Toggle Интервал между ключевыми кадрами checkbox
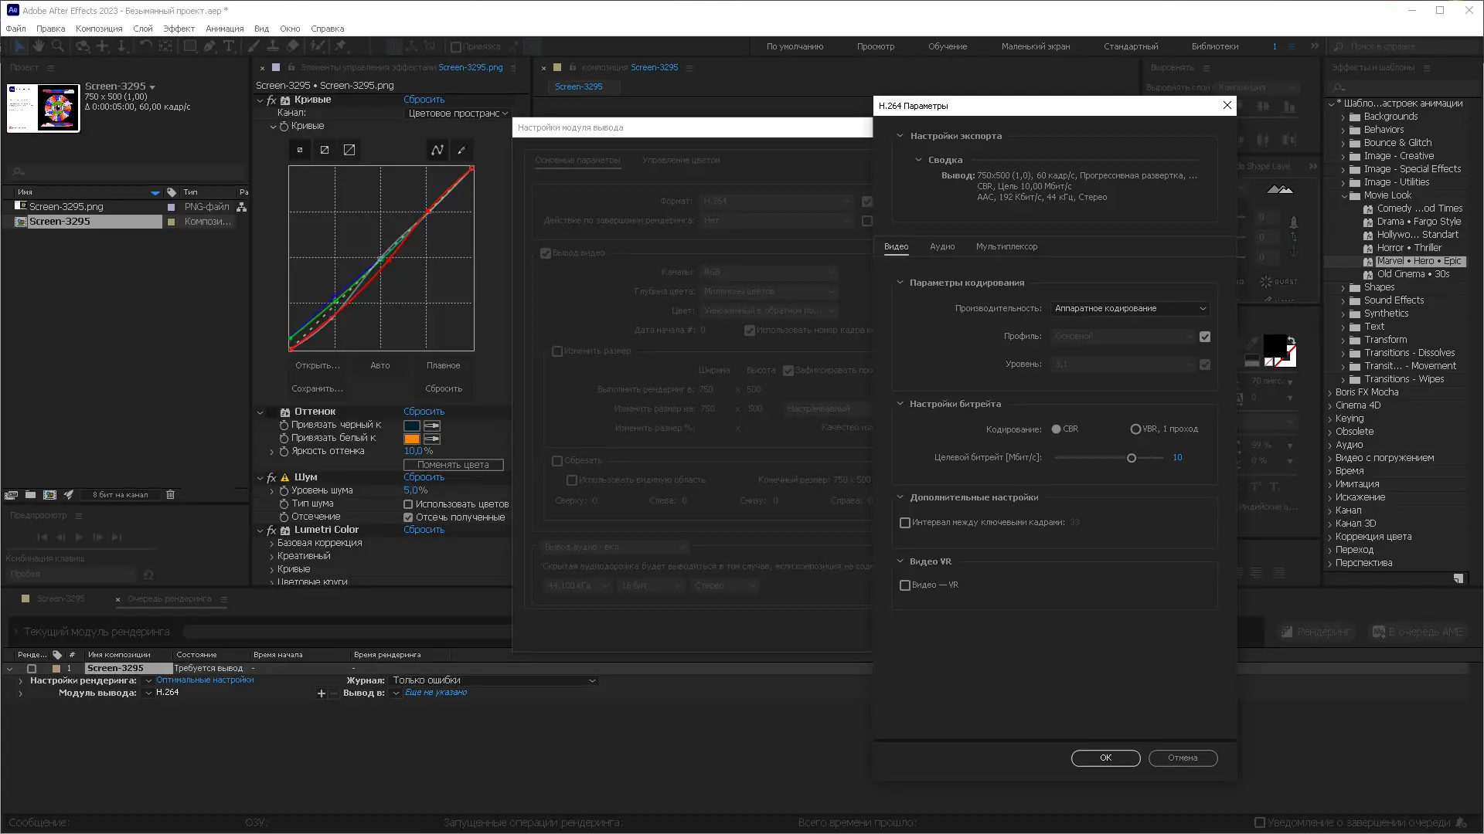 click(905, 523)
